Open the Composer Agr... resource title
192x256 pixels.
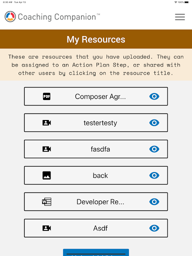pyautogui.click(x=100, y=96)
